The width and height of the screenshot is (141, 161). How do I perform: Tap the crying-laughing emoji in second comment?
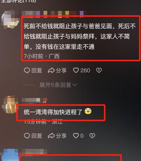[88, 111]
